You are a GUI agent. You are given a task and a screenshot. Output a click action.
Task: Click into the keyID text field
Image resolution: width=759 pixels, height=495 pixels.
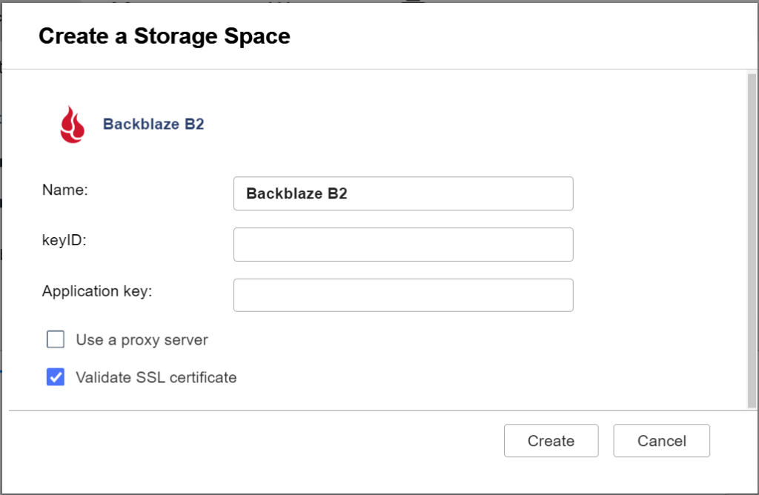403,245
